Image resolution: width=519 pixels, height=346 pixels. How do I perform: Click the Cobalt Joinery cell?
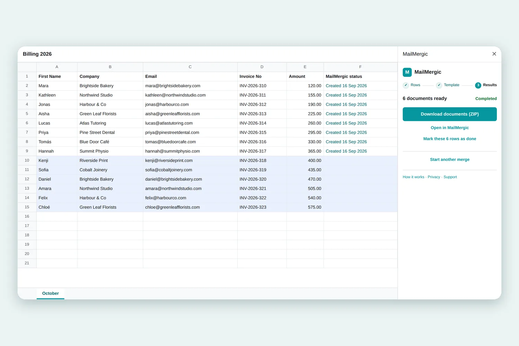pyautogui.click(x=110, y=170)
